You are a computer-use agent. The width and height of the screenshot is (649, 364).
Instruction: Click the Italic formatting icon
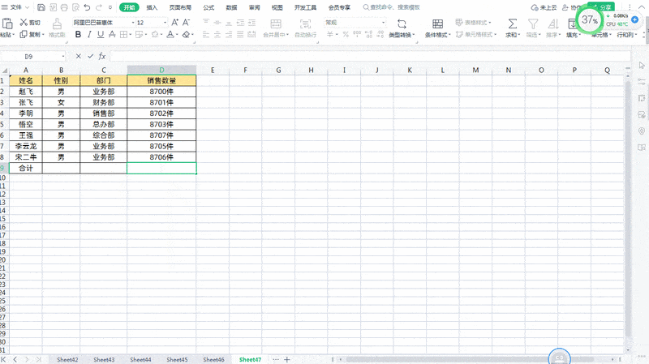(87, 36)
